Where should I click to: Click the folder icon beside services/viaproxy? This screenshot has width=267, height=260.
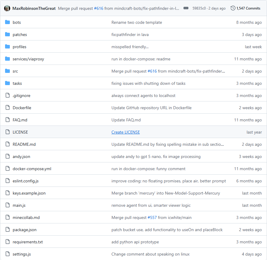click(x=7, y=59)
